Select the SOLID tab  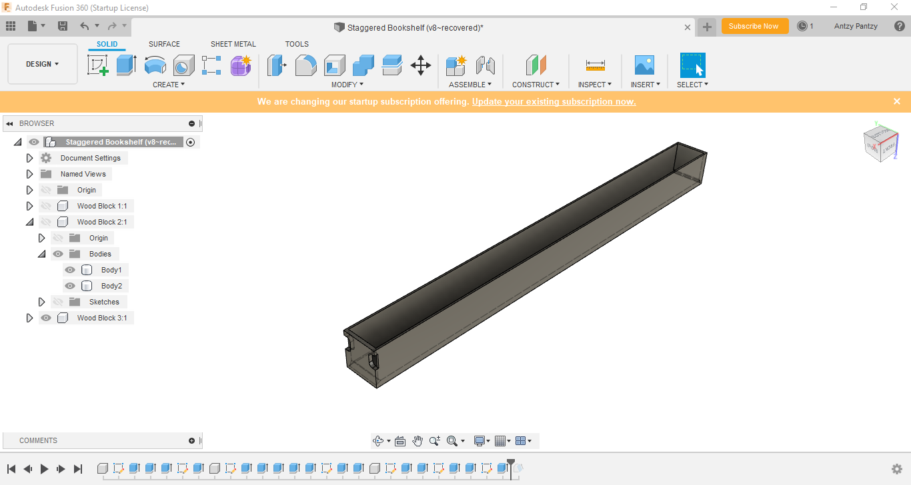coord(107,44)
